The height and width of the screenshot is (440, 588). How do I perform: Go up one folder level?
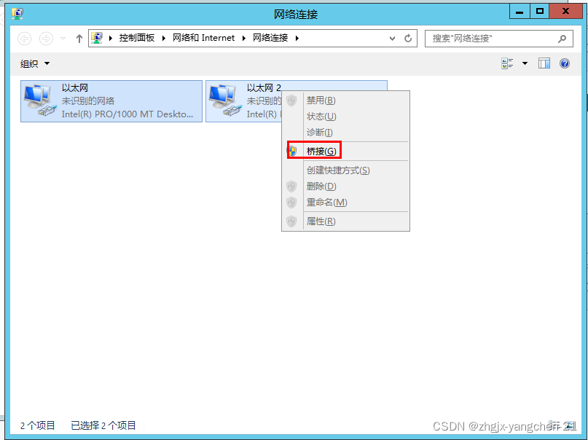(79, 38)
